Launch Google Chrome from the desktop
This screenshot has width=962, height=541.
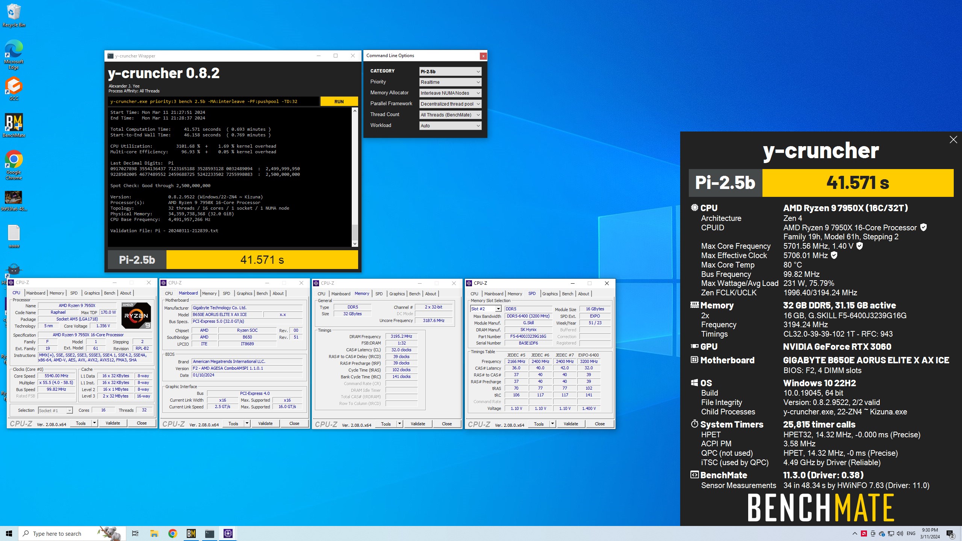pos(14,165)
